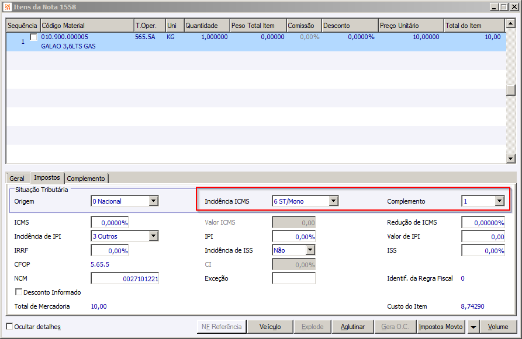Click the 0,0000% discount cell

point(361,37)
